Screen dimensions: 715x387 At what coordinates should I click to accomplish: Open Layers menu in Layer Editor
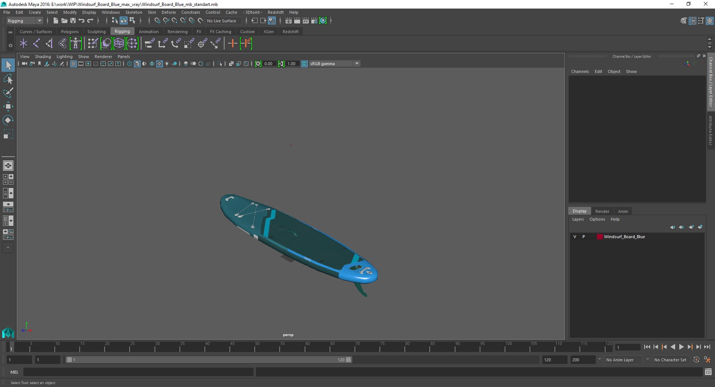tap(578, 219)
